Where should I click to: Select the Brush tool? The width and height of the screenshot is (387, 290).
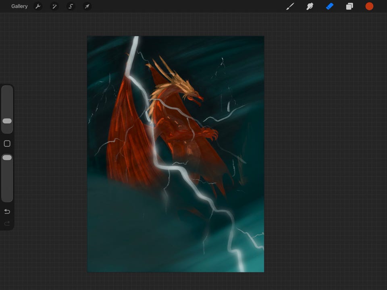click(x=290, y=6)
